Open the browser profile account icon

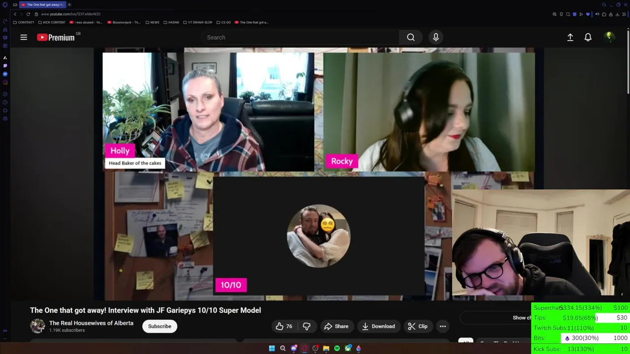(611, 14)
